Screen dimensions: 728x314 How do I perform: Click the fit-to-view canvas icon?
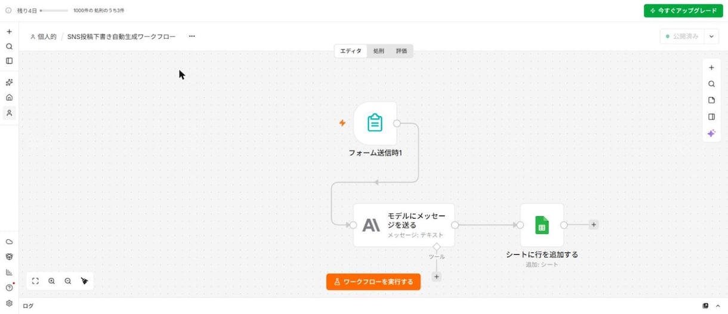(x=35, y=281)
